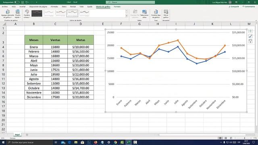This screenshot has height=145, width=258.
Task: Open Quick Access Toolbar customize dropdown
Action: click(37, 2)
